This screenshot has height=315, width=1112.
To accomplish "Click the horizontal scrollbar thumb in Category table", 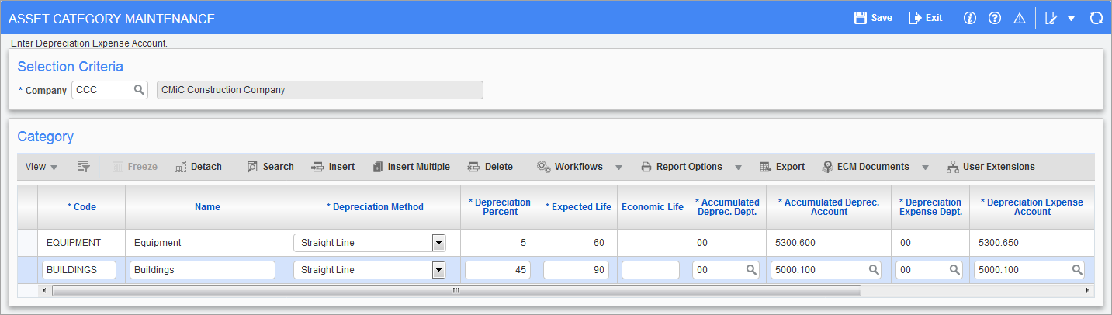I will [x=456, y=291].
